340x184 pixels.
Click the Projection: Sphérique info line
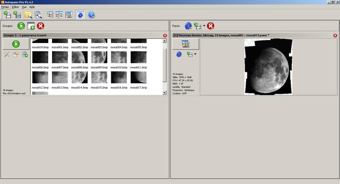click(x=184, y=90)
